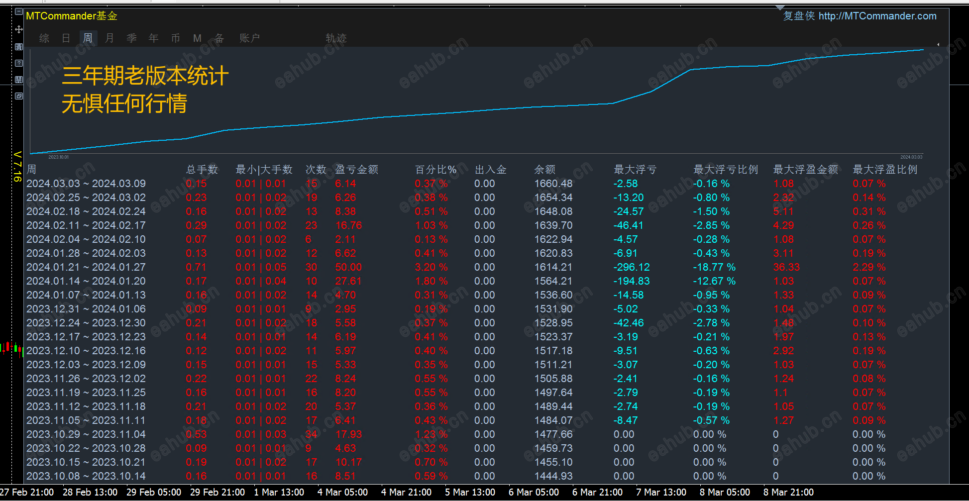The height and width of the screenshot is (501, 969).
Task: Click the small left arrow above chart
Action: (938, 45)
